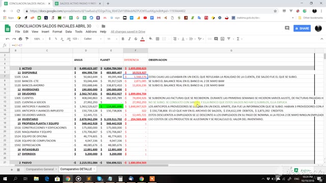Click the Insert comment icon
The image size is (326, 183).
(216, 39)
